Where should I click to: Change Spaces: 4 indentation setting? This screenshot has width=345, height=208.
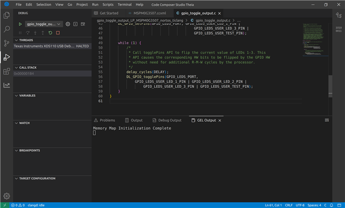[x=314, y=205]
